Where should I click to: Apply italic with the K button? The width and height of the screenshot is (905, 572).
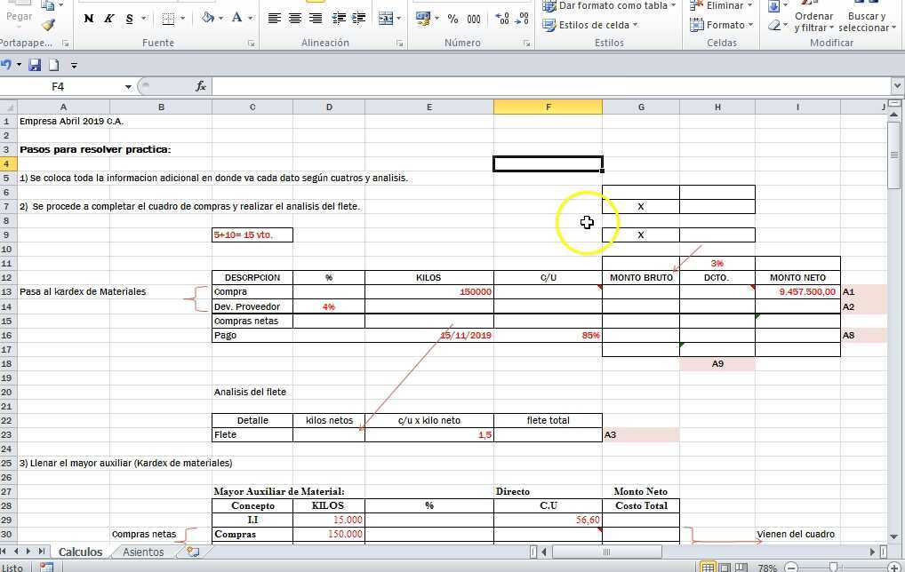pyautogui.click(x=108, y=19)
